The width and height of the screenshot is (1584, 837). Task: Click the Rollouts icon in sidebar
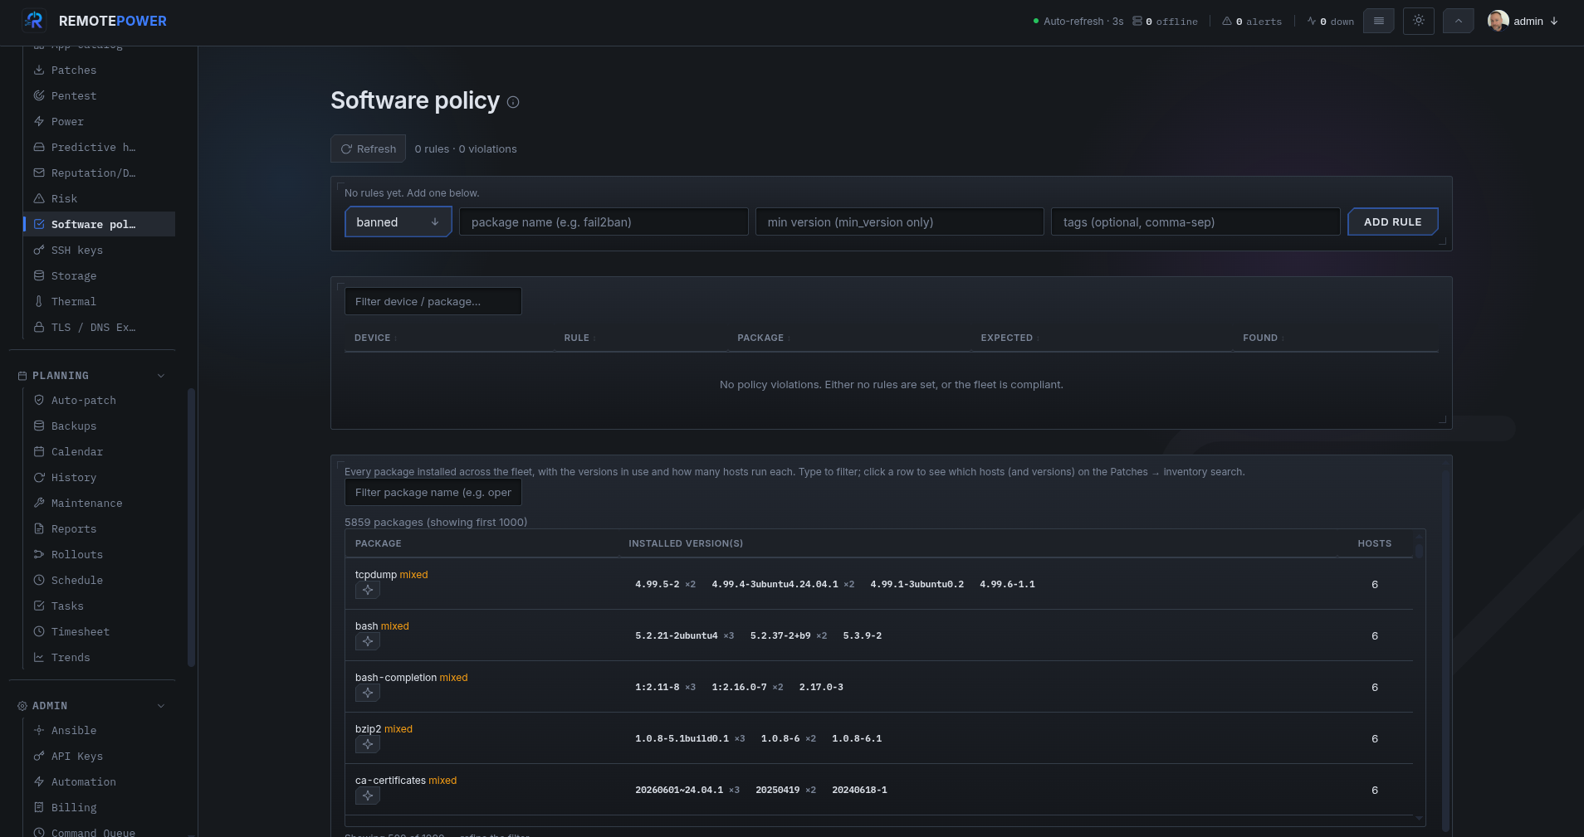[39, 554]
